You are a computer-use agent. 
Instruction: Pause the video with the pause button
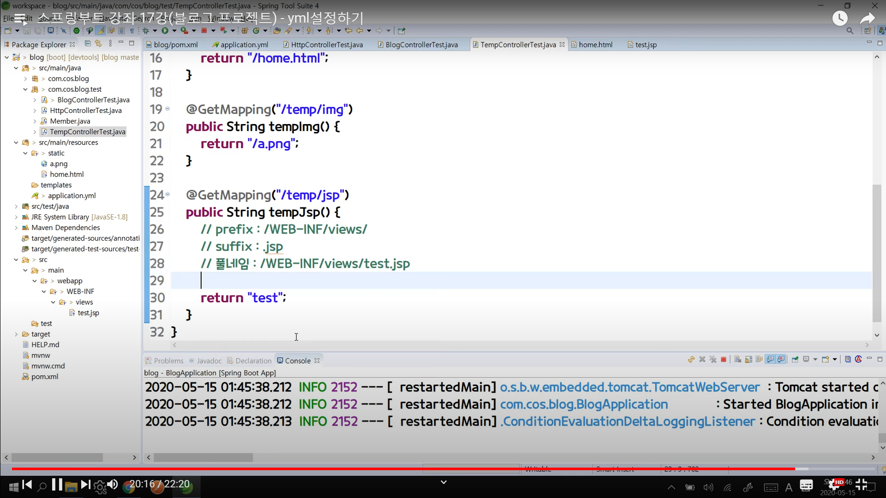57,485
